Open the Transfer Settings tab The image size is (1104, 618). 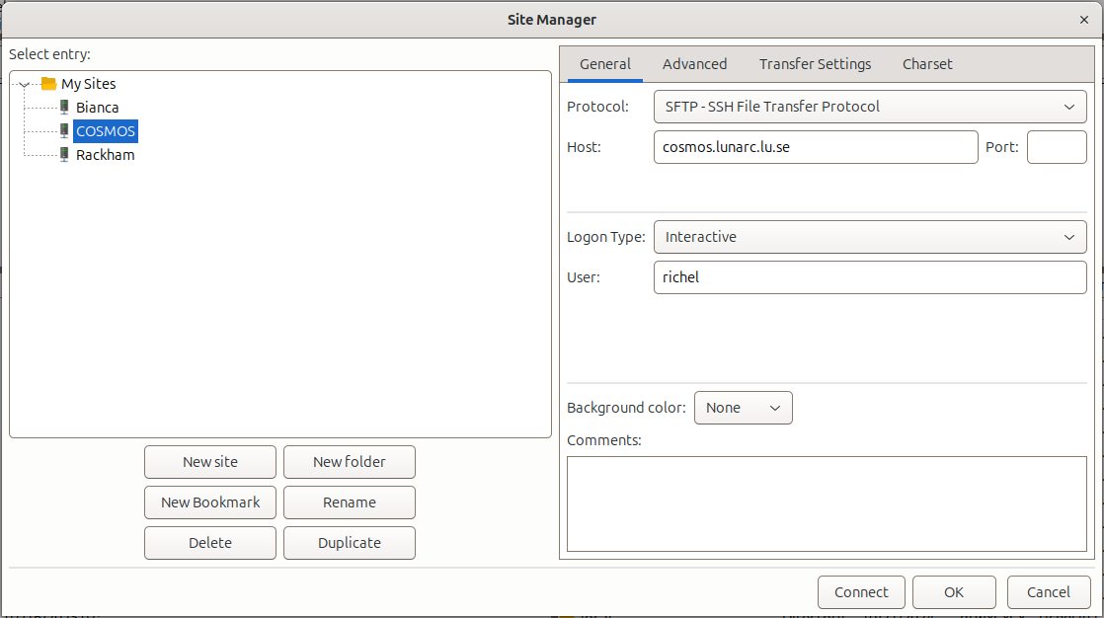tap(815, 63)
